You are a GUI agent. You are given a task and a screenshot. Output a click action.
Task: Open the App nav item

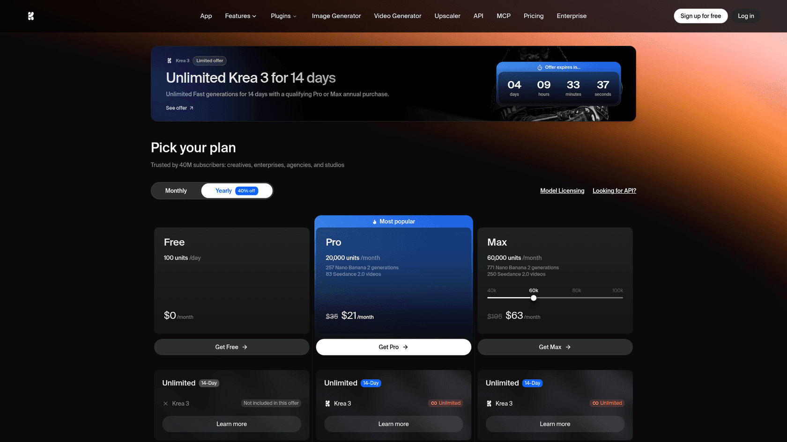(x=206, y=16)
